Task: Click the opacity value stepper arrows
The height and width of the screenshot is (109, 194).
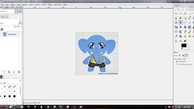Action: pyautogui.click(x=21, y=26)
